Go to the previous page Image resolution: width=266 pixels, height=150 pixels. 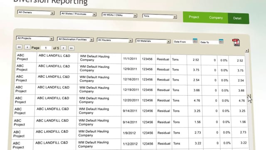point(27,47)
